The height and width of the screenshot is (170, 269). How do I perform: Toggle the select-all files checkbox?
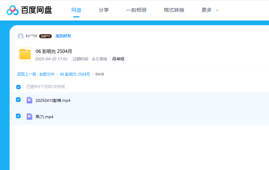click(18, 87)
